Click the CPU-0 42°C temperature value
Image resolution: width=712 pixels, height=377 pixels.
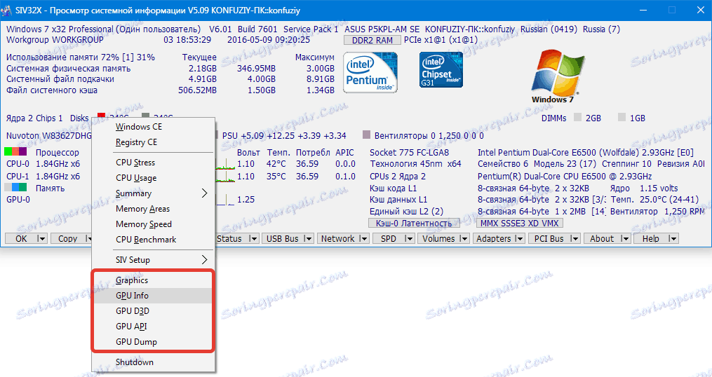point(277,164)
